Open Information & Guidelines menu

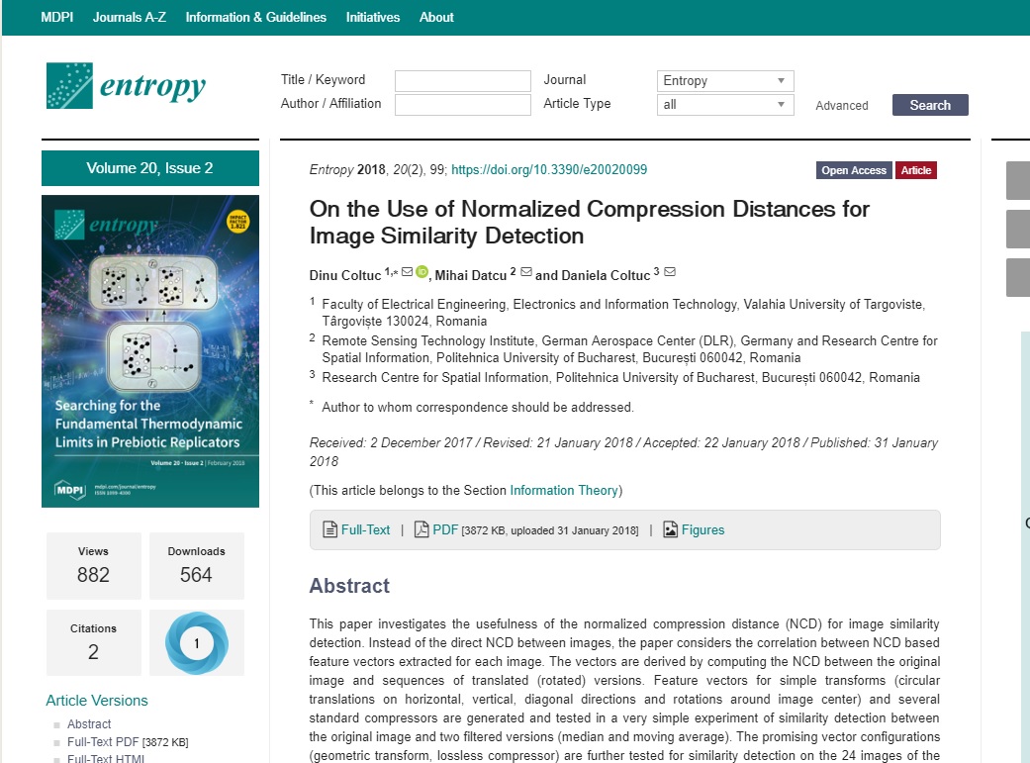tap(255, 17)
